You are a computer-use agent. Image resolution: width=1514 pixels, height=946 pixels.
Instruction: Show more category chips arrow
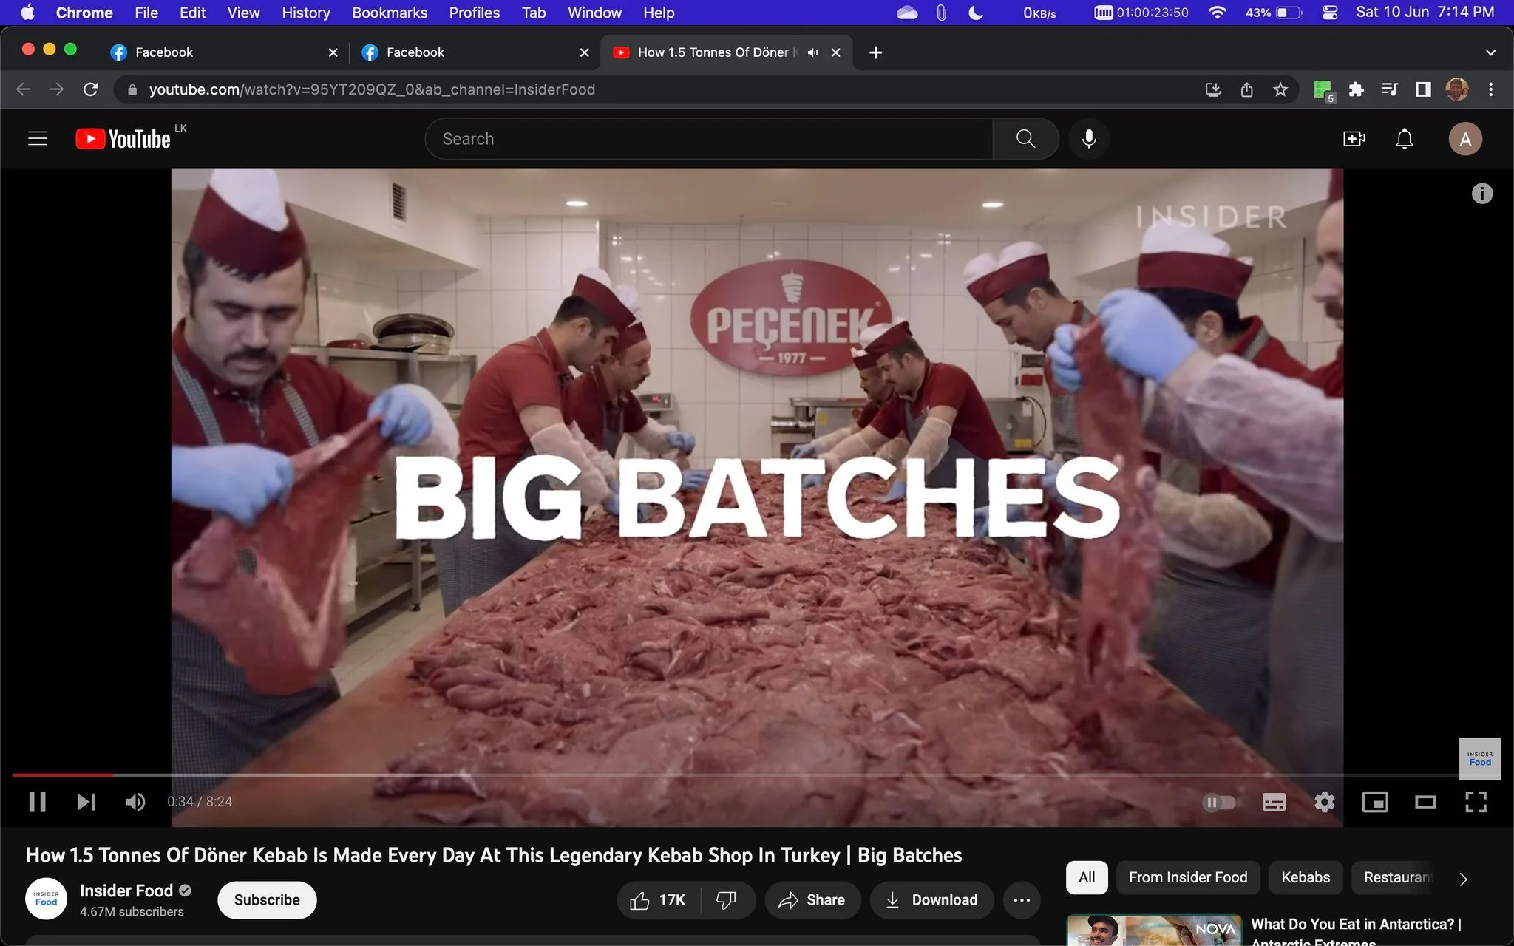tap(1463, 878)
